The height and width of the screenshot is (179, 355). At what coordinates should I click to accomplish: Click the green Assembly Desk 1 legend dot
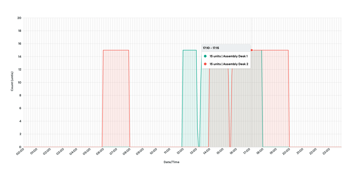pos(205,56)
